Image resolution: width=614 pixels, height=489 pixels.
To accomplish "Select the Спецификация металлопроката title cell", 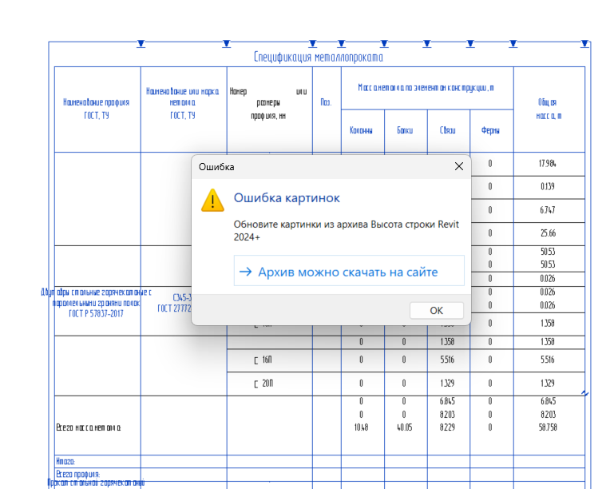I will point(319,58).
